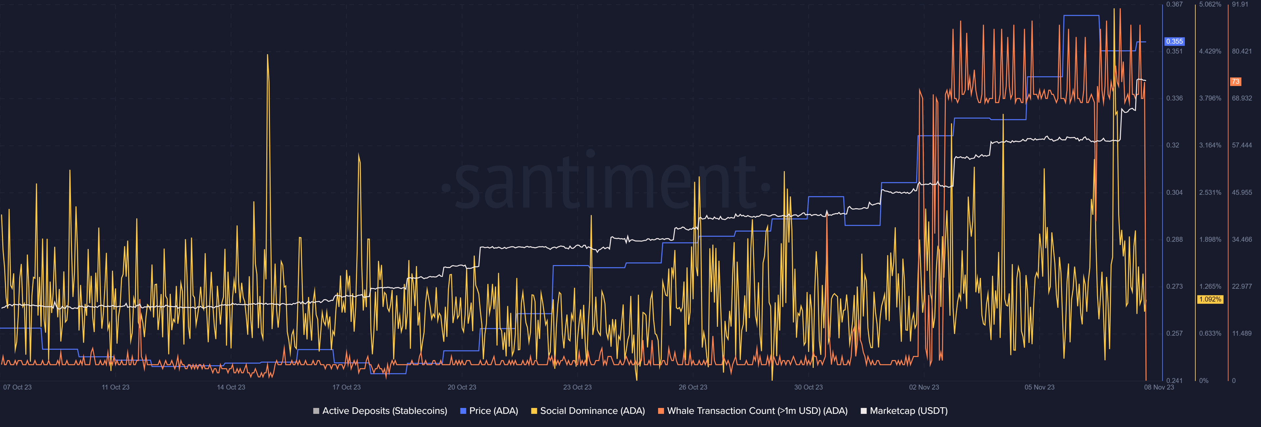Viewport: 1261px width, 427px height.
Task: Click the 0.273 price axis value
Action: tap(1174, 286)
